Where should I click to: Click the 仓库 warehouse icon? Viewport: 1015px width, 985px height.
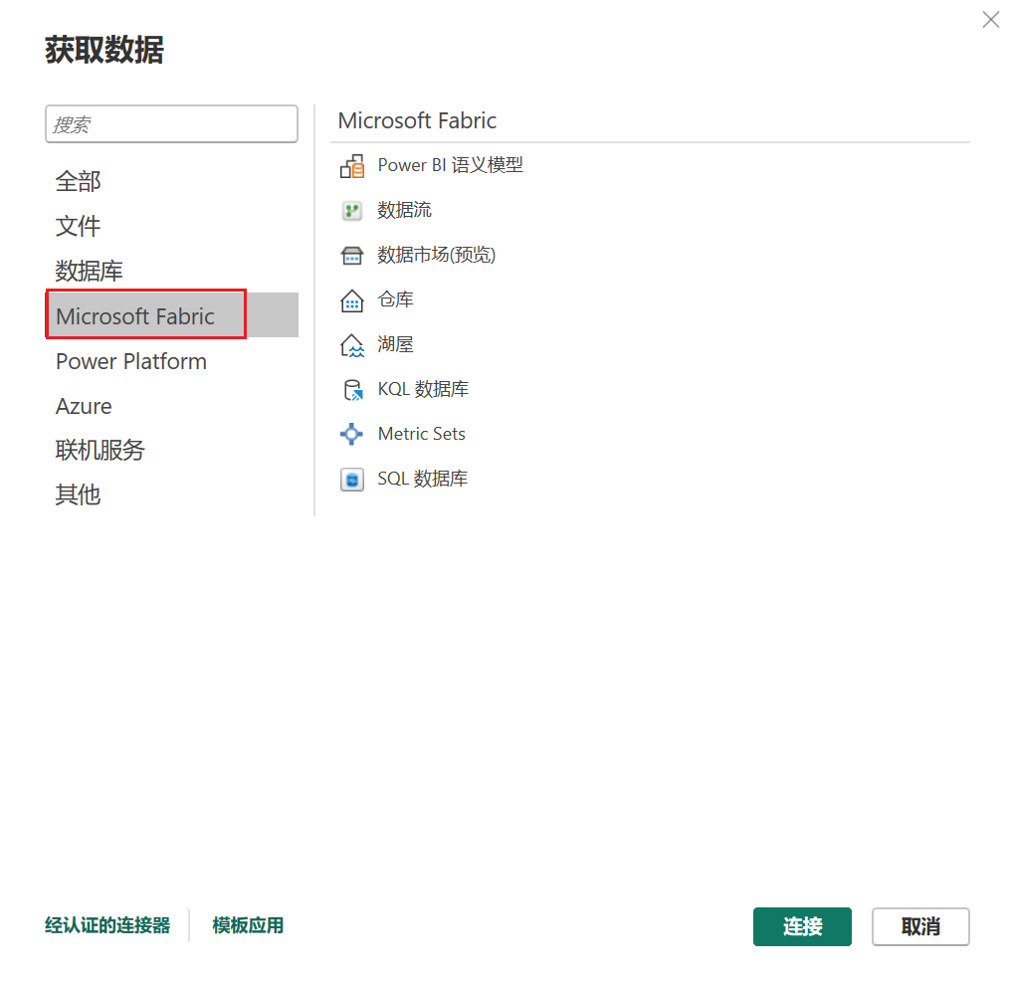(x=352, y=300)
